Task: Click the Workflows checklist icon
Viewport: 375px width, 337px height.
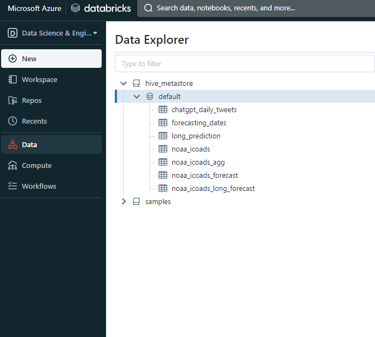Action: pos(13,187)
